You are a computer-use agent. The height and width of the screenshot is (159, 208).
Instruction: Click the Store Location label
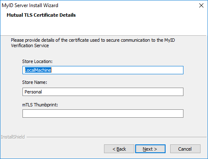click(x=37, y=61)
